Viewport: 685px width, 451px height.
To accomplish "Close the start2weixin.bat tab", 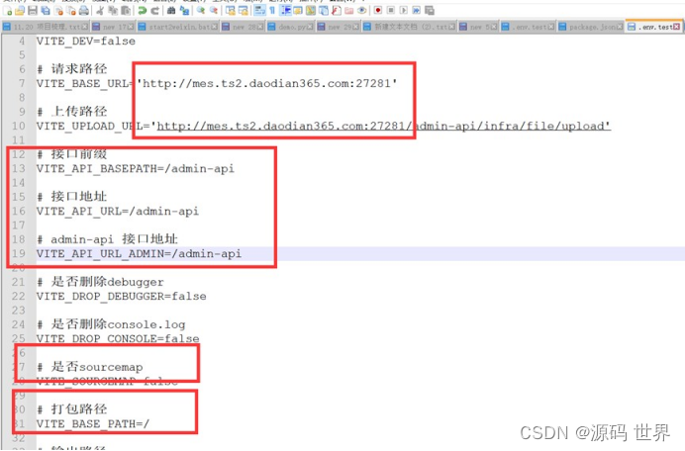I will [215, 27].
